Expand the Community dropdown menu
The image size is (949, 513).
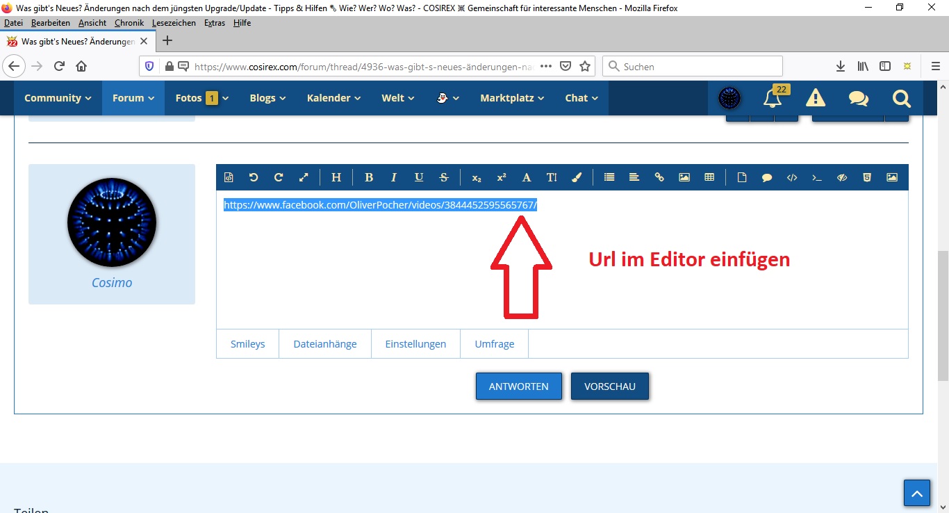point(58,98)
